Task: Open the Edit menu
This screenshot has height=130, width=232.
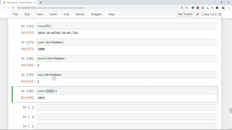Action: point(27,14)
